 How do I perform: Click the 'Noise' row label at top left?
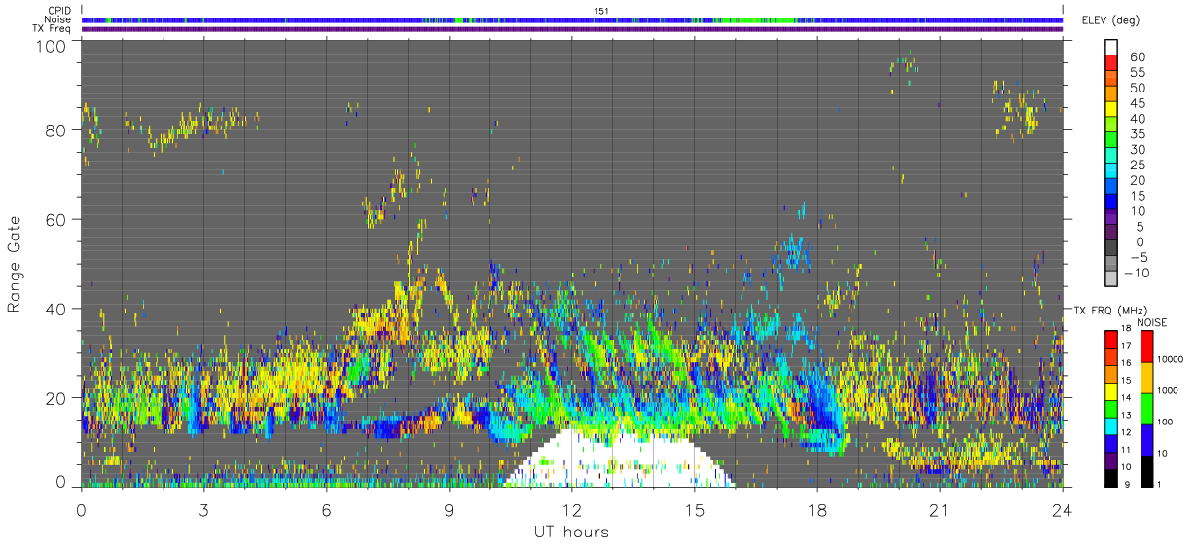[x=58, y=19]
